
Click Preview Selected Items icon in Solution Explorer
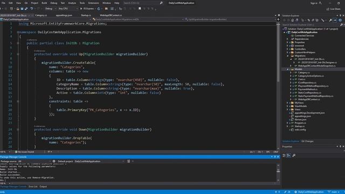point(335,20)
